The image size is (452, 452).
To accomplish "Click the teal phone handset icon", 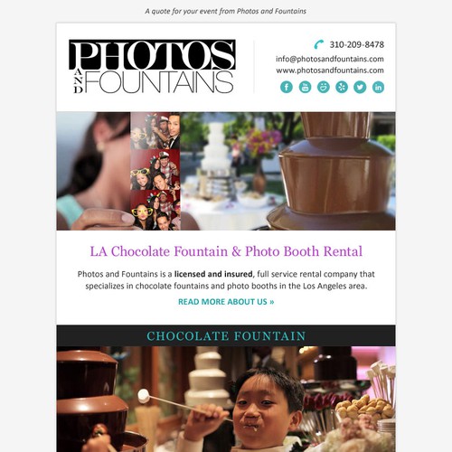I will point(319,44).
